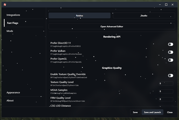Open Advanced Editor

tap(112, 26)
